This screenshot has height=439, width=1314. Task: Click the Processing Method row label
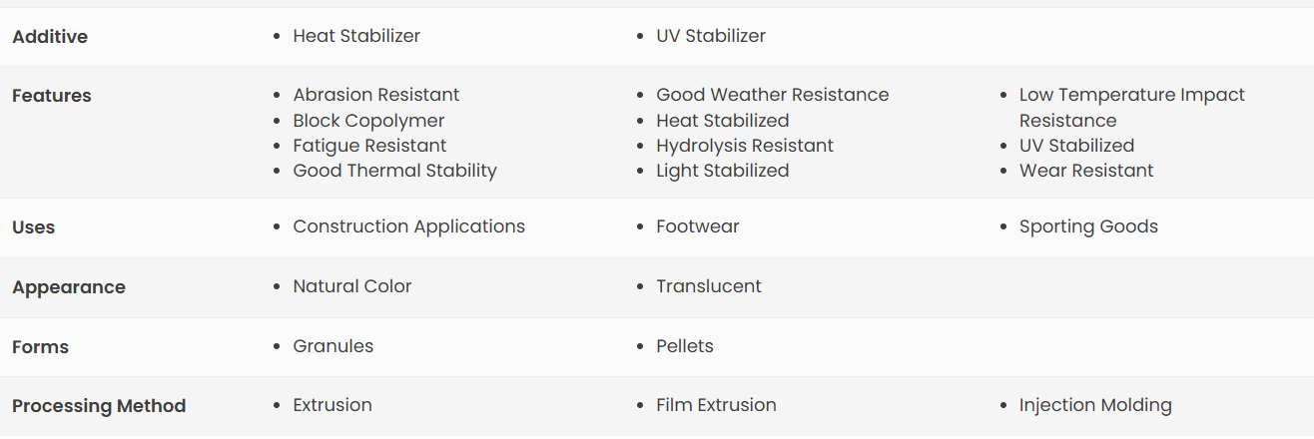[x=99, y=406]
